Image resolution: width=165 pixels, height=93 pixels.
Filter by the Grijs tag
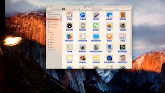(x=54, y=47)
